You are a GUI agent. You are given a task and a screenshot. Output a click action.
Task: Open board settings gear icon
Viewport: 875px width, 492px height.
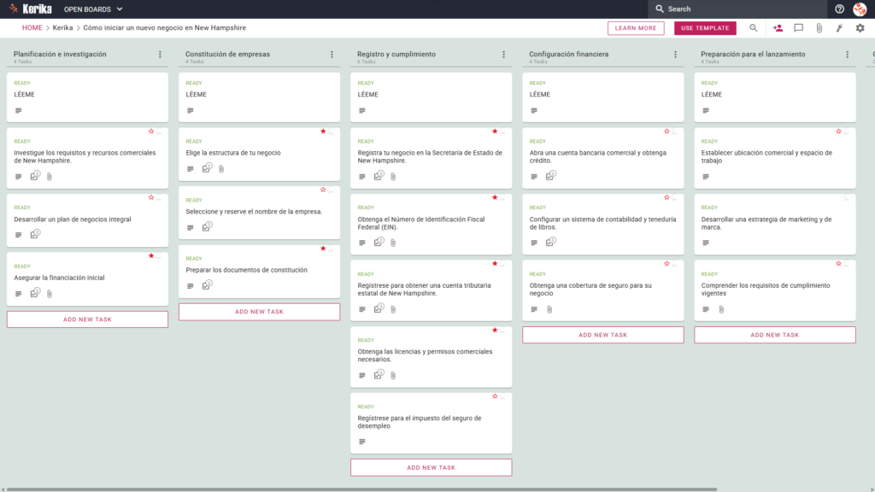coord(860,28)
